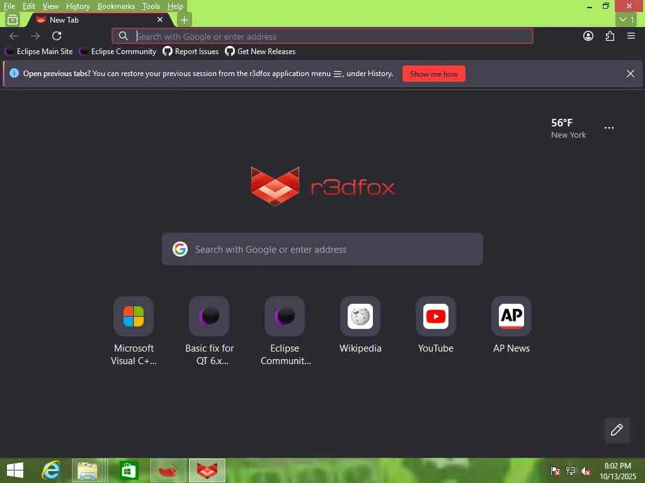Viewport: 645px width, 483px height.
Task: Open network status tray icon
Action: (571, 471)
